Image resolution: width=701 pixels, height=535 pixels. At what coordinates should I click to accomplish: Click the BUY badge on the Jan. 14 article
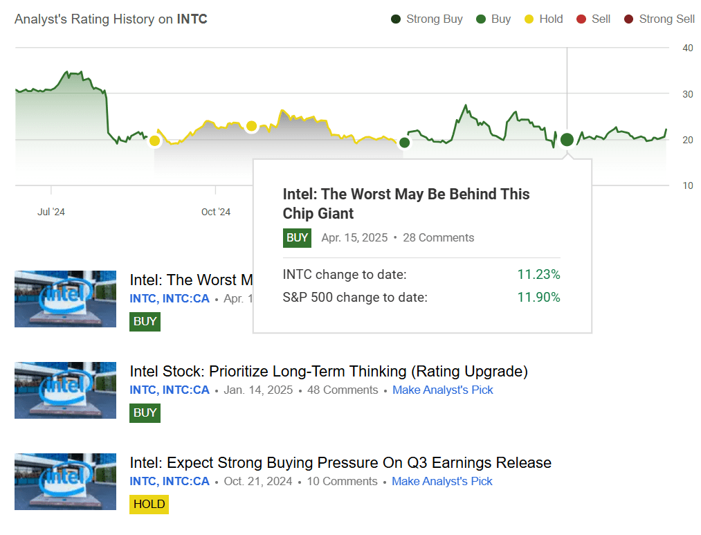click(145, 412)
